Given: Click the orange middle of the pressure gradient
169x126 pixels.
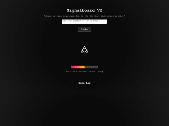Looking at the screenshot, I should point(79,67).
